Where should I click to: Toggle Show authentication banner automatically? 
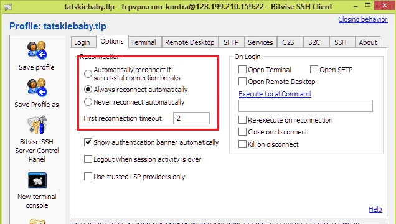[x=88, y=142]
